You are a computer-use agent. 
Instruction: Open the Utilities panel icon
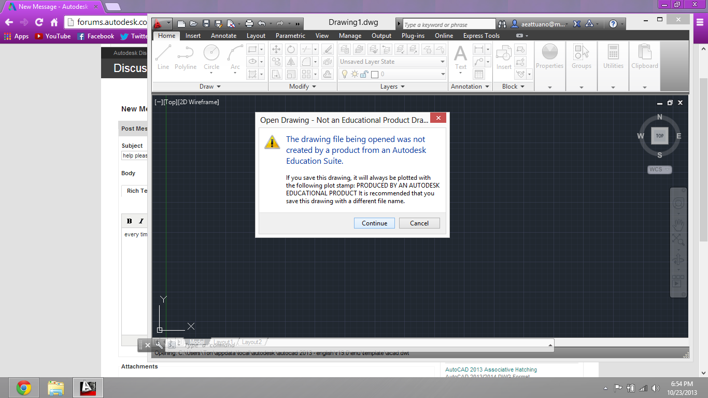(x=613, y=56)
